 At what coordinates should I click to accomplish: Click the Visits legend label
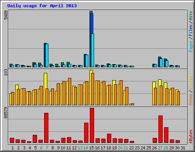(191, 83)
